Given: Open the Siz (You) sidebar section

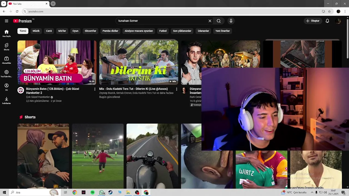Looking at the screenshot, I should coord(7,87).
